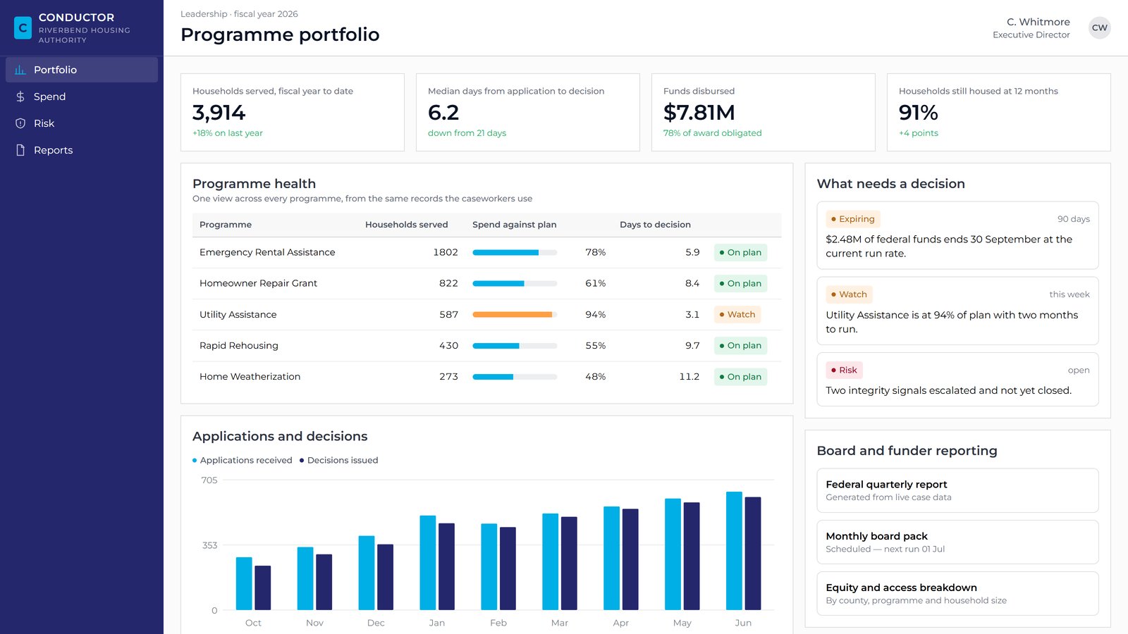Click the June applications received bar
Image resolution: width=1128 pixels, height=634 pixels.
tap(734, 551)
